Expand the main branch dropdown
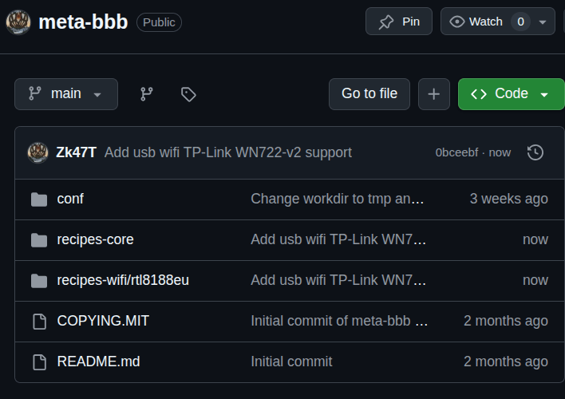The image size is (565, 399). click(x=66, y=94)
